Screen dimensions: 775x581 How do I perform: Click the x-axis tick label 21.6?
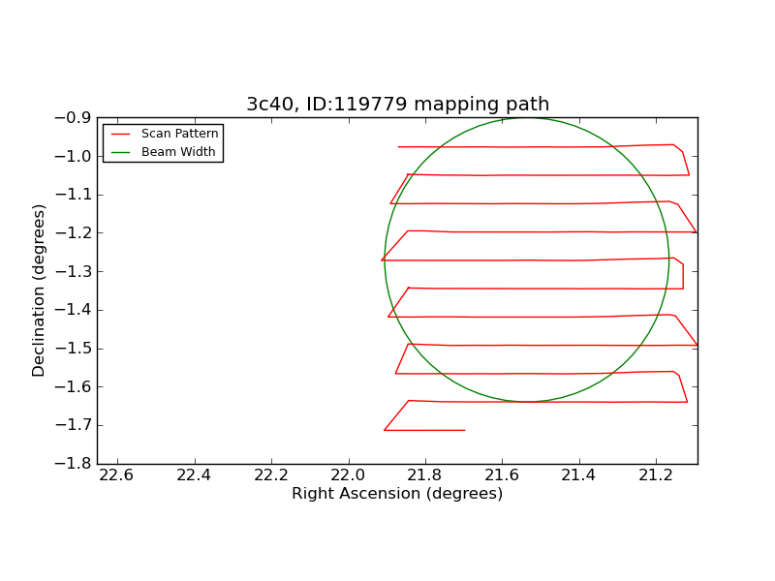coord(502,475)
